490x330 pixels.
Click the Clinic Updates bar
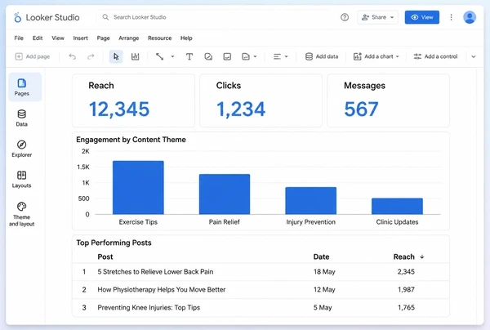pos(397,206)
